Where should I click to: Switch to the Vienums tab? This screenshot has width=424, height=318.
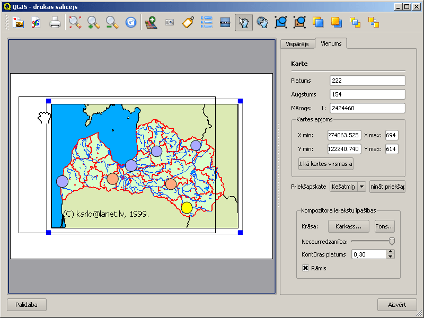[x=331, y=43]
